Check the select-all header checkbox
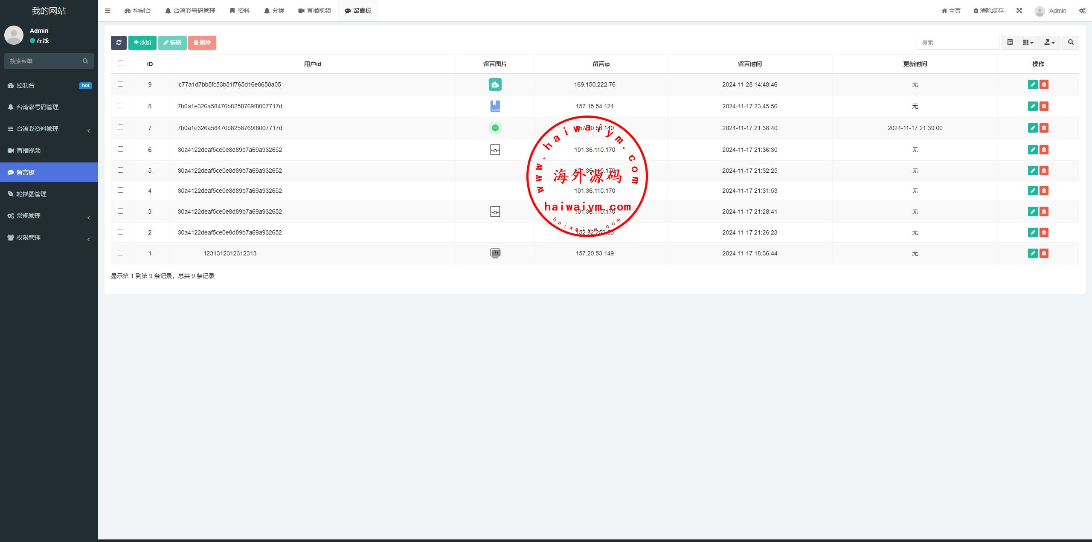Viewport: 1092px width, 542px height. point(120,64)
